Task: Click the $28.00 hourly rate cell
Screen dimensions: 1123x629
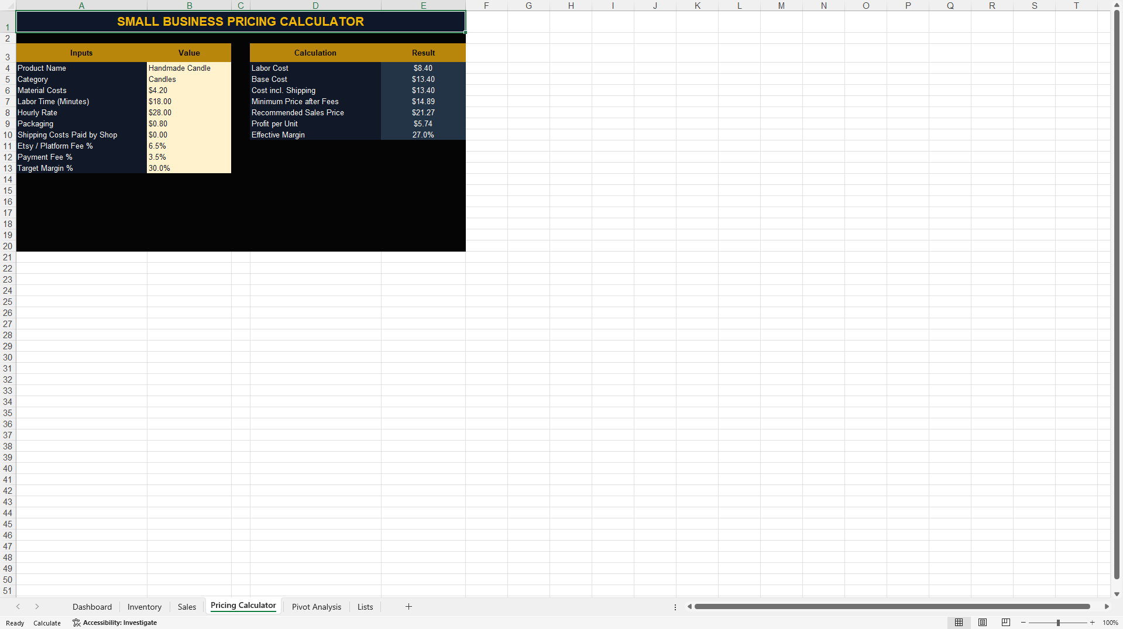Action: 189,112
